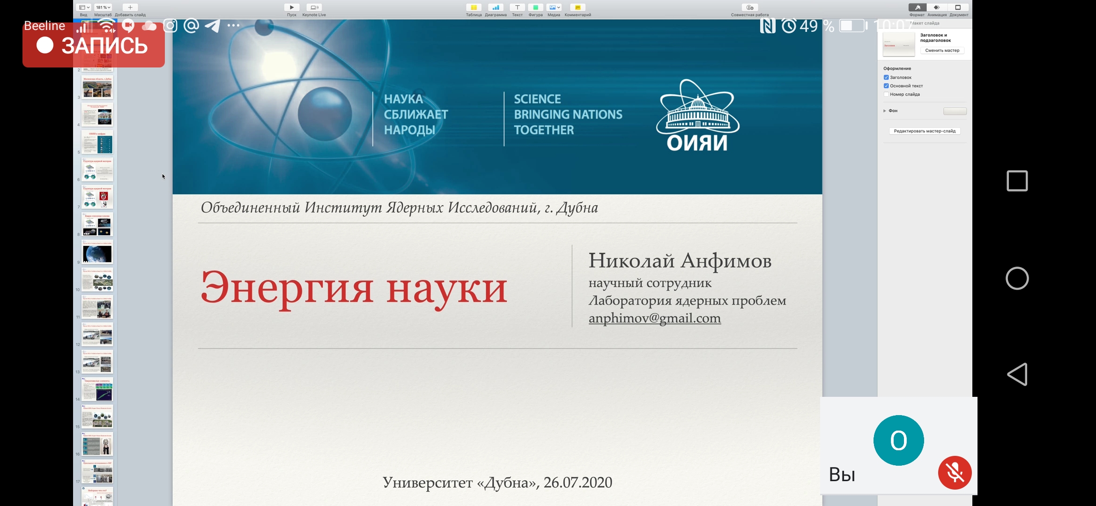The width and height of the screenshot is (1096, 506).
Task: Click the Пуск play button
Action: 291,7
